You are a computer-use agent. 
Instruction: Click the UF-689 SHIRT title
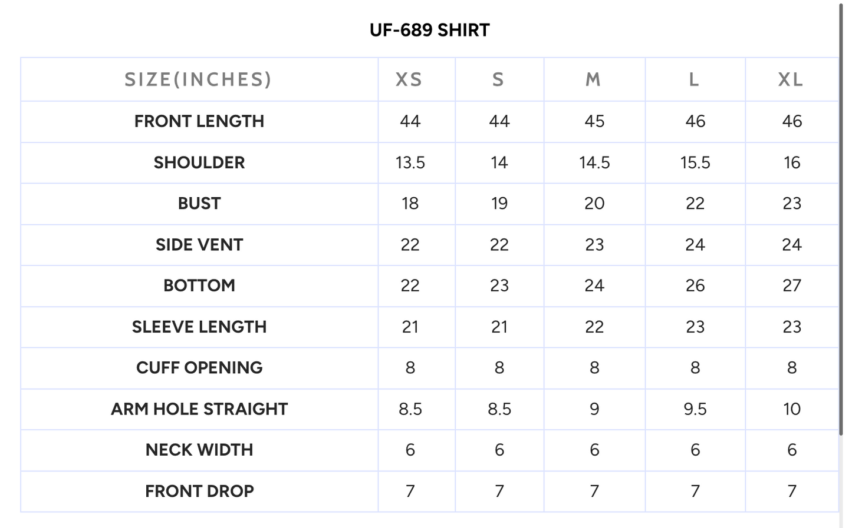pos(429,30)
